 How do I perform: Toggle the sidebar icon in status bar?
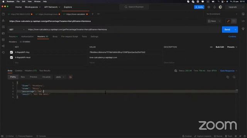pos(2,136)
